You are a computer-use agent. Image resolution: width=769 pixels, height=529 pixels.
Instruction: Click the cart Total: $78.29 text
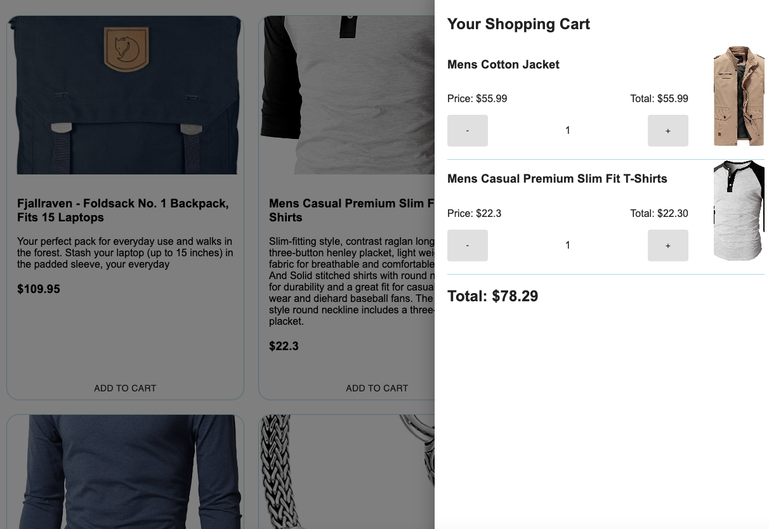click(x=492, y=296)
